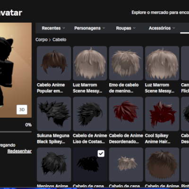This screenshot has height=189, width=189.
Task: Equip the Cool Spikey Anime Hair thumbnail
Action: pyautogui.click(x=162, y=114)
